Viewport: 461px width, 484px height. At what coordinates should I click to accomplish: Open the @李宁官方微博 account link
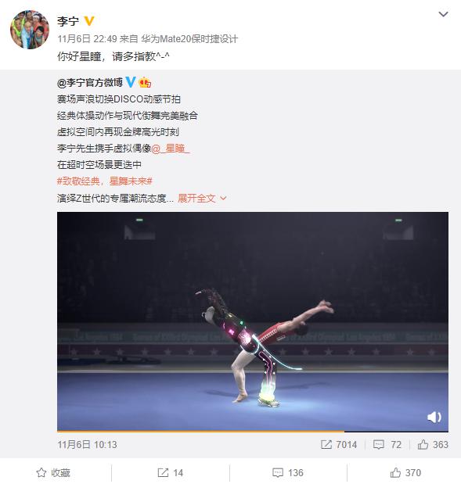[90, 82]
